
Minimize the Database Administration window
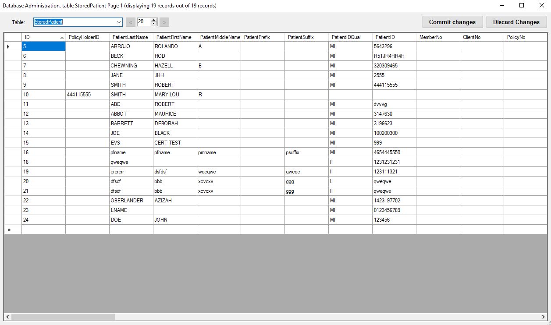pyautogui.click(x=501, y=6)
